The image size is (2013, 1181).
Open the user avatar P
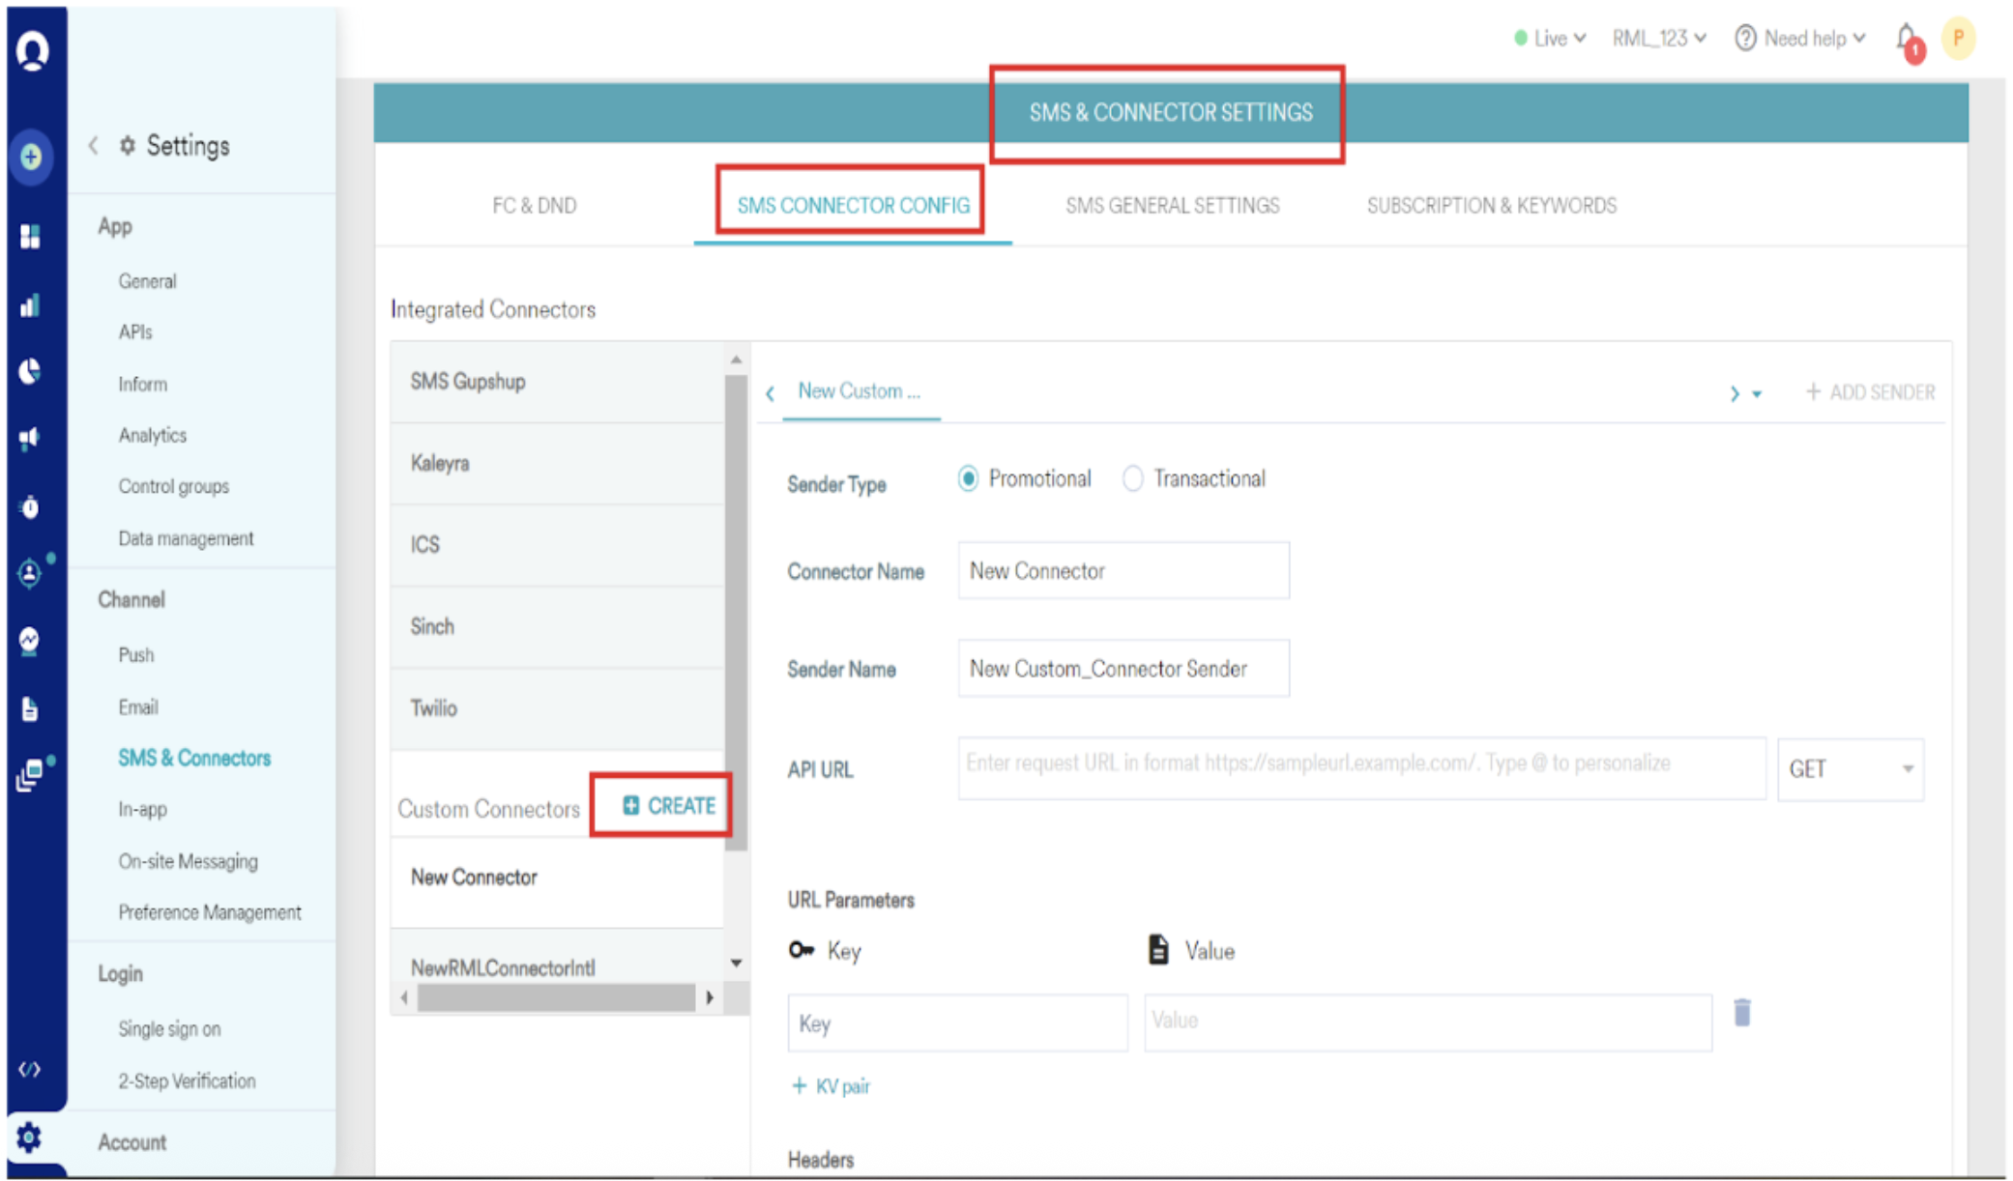(1958, 39)
